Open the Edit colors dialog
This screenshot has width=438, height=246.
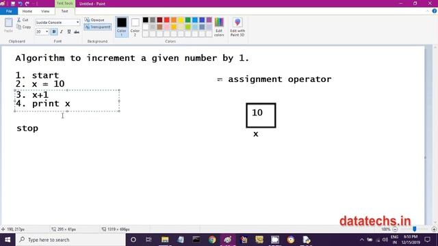tap(219, 27)
